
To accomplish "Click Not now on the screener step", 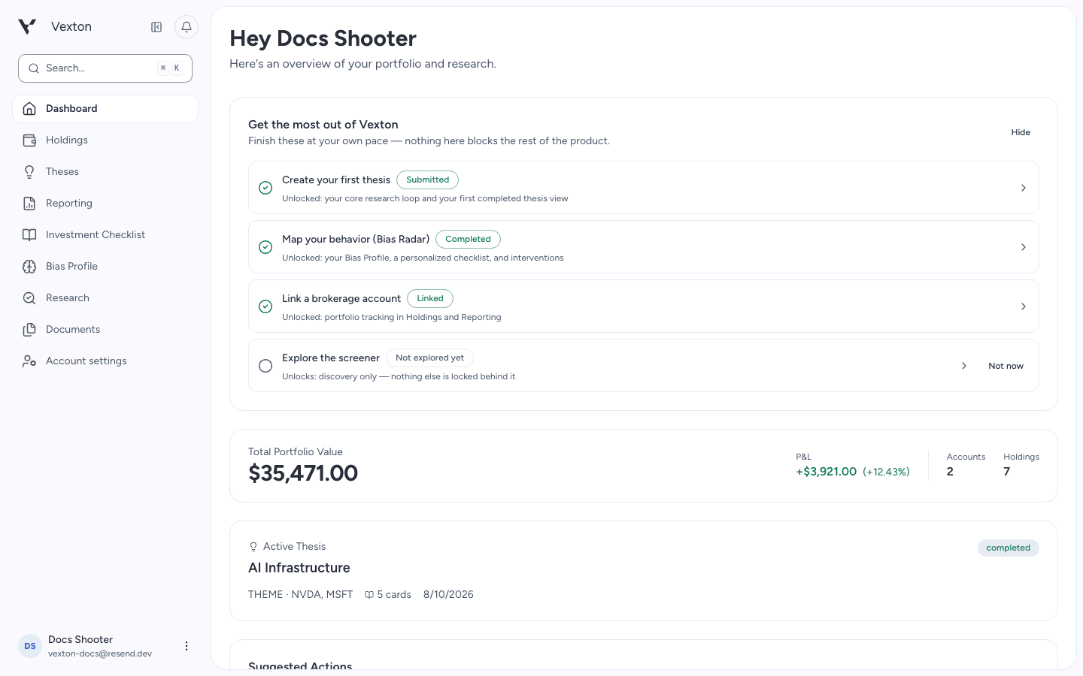I will (x=1006, y=366).
